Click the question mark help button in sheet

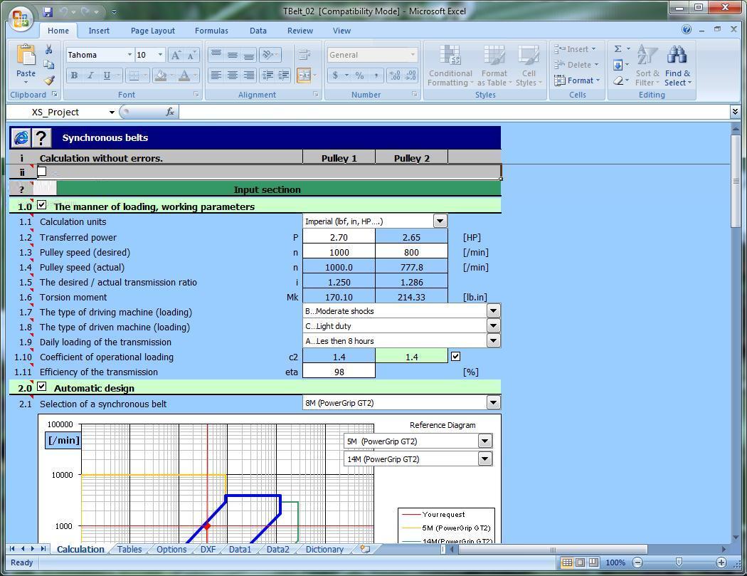41,138
